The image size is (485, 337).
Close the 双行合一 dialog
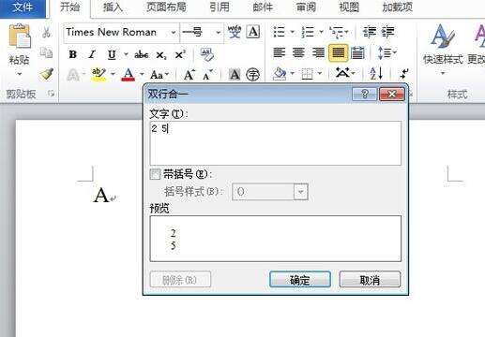391,94
